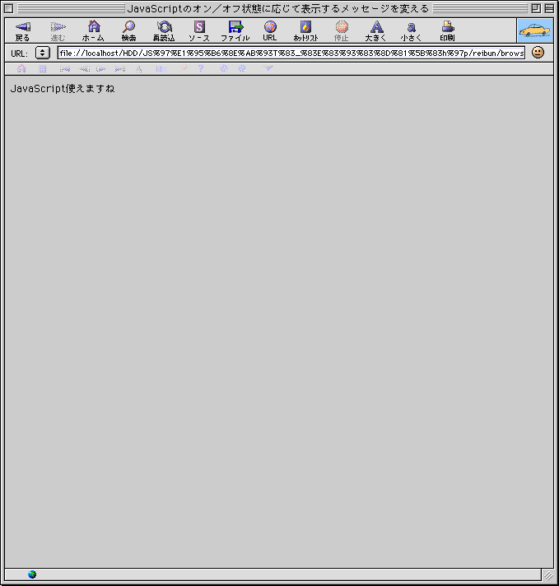Screen dimensions: 559x586
Task: Click in the URL address field
Action: [x=291, y=53]
